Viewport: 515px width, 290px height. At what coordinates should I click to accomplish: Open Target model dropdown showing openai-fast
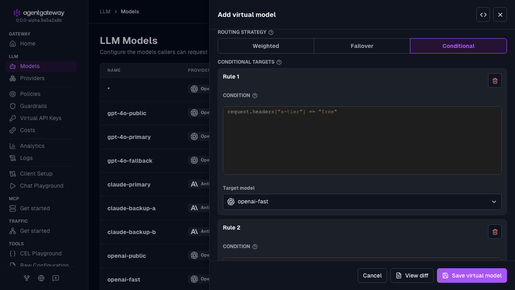pos(362,202)
